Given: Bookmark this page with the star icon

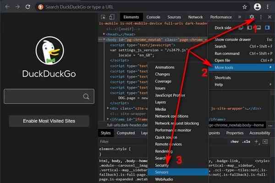Looking at the screenshot, I should pyautogui.click(x=245, y=7).
